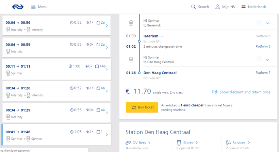The image size is (279, 152).
Task: Click the Search magnifier icon
Action: [194, 7]
